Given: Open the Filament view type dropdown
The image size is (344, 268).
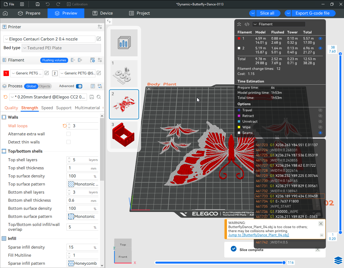Looking at the screenshot, I should (278, 24).
